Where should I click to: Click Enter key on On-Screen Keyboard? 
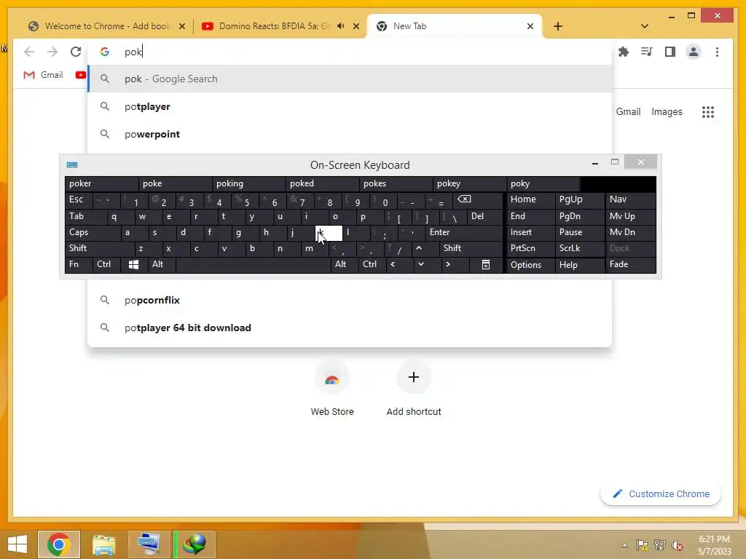[x=464, y=232]
